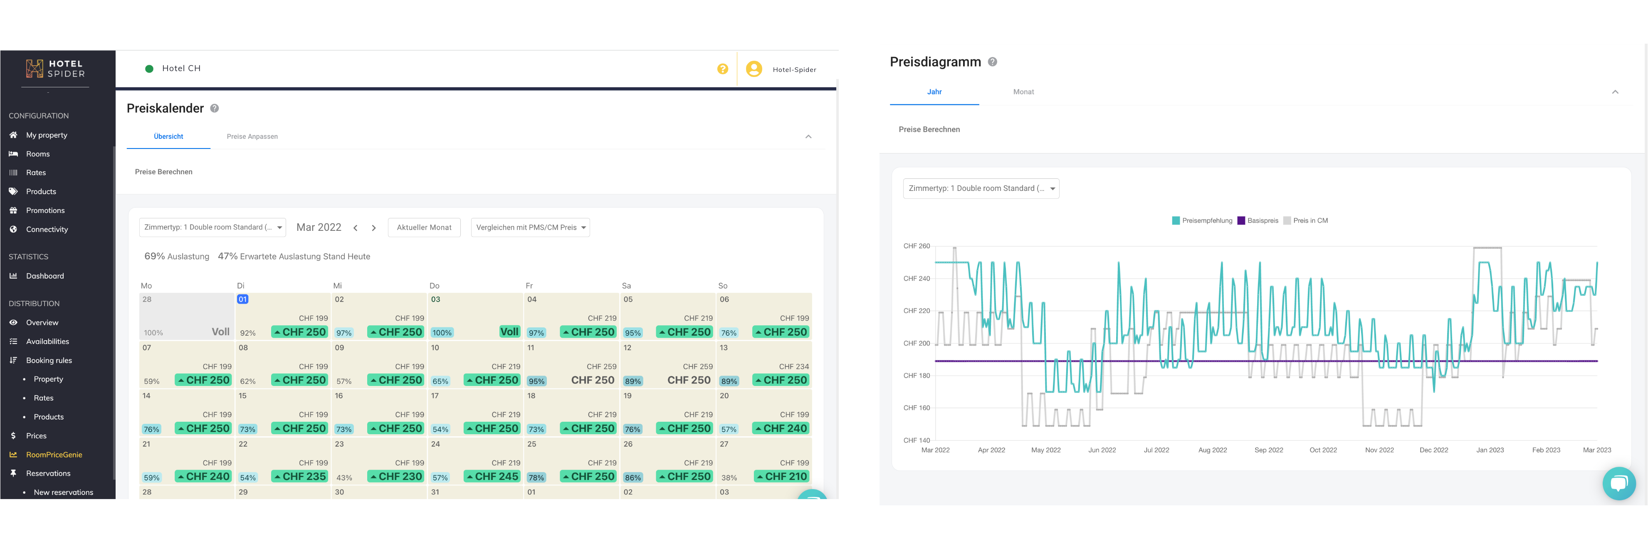Click CHF 230 price on March 23
The height and width of the screenshot is (549, 1648).
point(395,477)
